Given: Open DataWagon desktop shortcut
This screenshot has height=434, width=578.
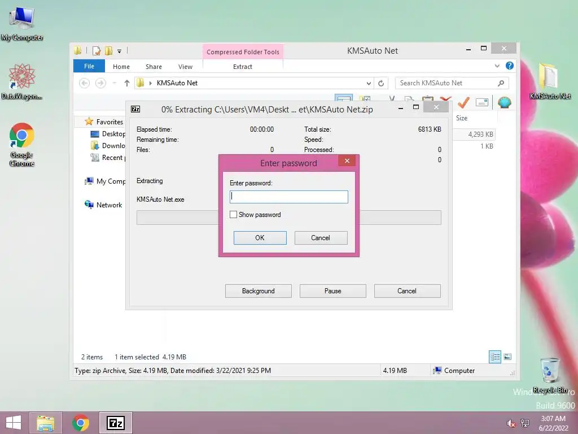Looking at the screenshot, I should click(x=22, y=83).
